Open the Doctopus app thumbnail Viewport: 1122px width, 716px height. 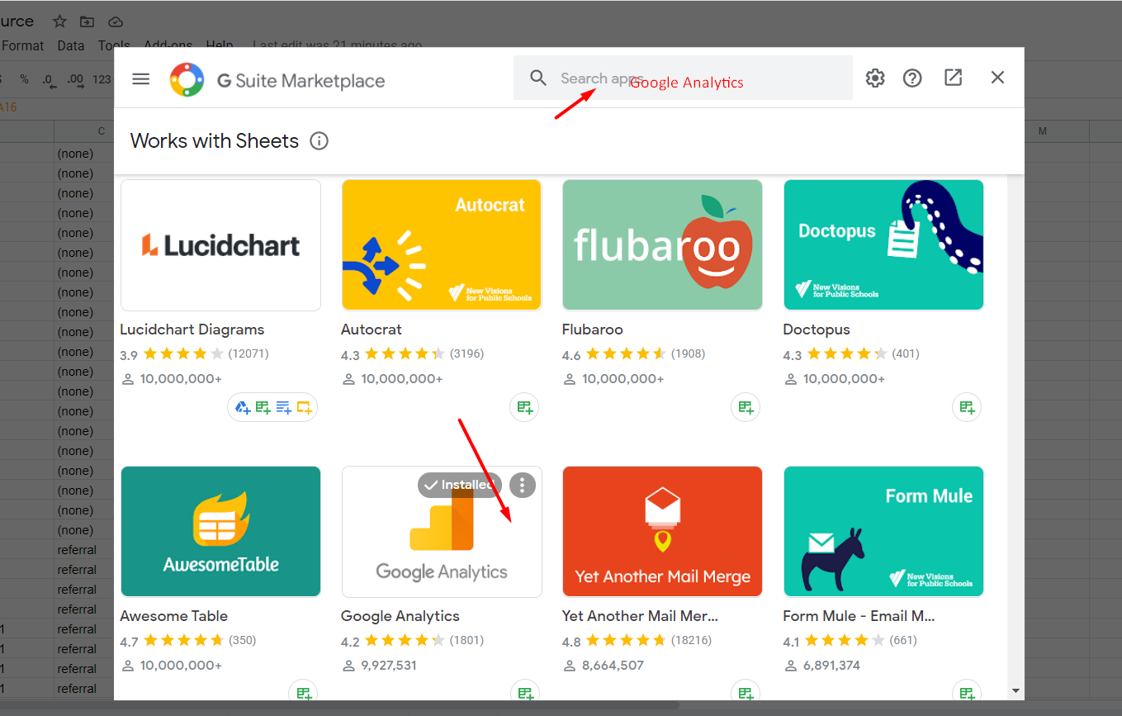coord(883,245)
